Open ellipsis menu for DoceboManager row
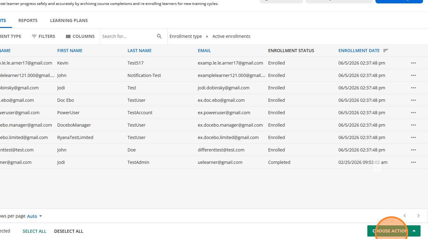The height and width of the screenshot is (239, 428). [413, 125]
